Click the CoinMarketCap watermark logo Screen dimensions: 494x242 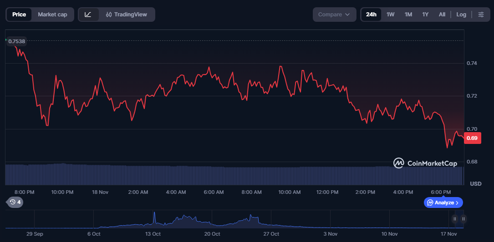tap(425, 163)
